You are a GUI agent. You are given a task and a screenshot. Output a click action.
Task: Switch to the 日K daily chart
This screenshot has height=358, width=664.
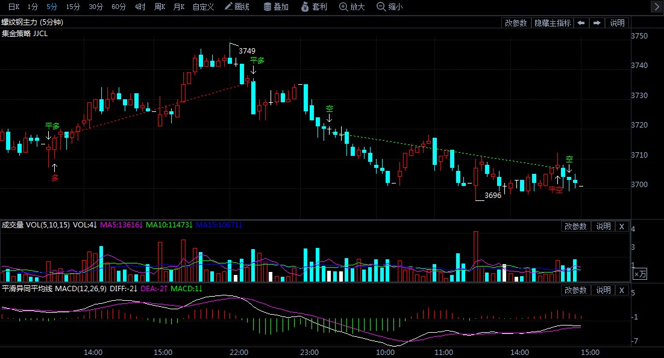pos(13,7)
